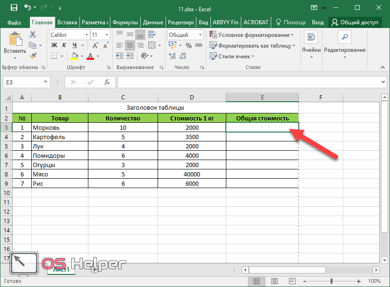This screenshot has height=287, width=390.
Task: Open the Формулы ribbon tab
Action: pos(125,22)
